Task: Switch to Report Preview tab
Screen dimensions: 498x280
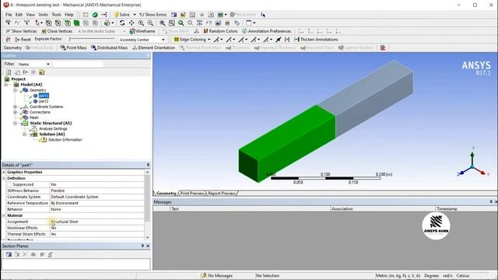Action: [222, 193]
